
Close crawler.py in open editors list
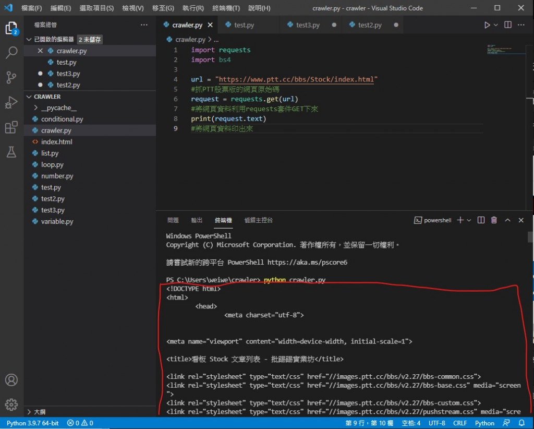coord(40,51)
